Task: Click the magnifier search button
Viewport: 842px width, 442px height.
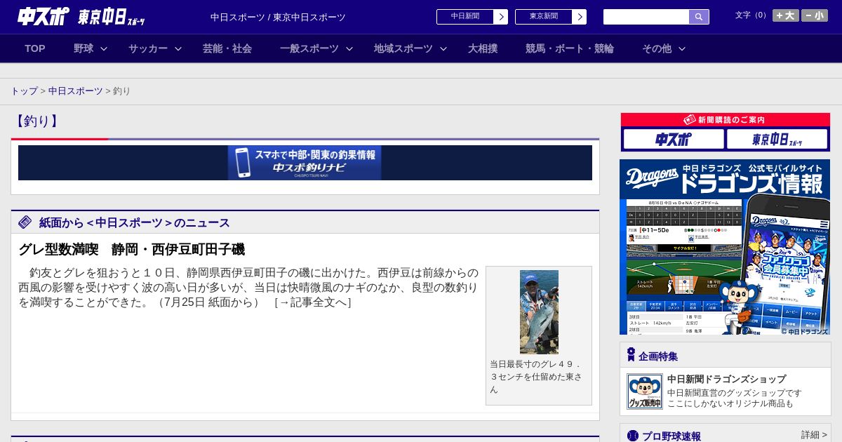Action: [699, 17]
